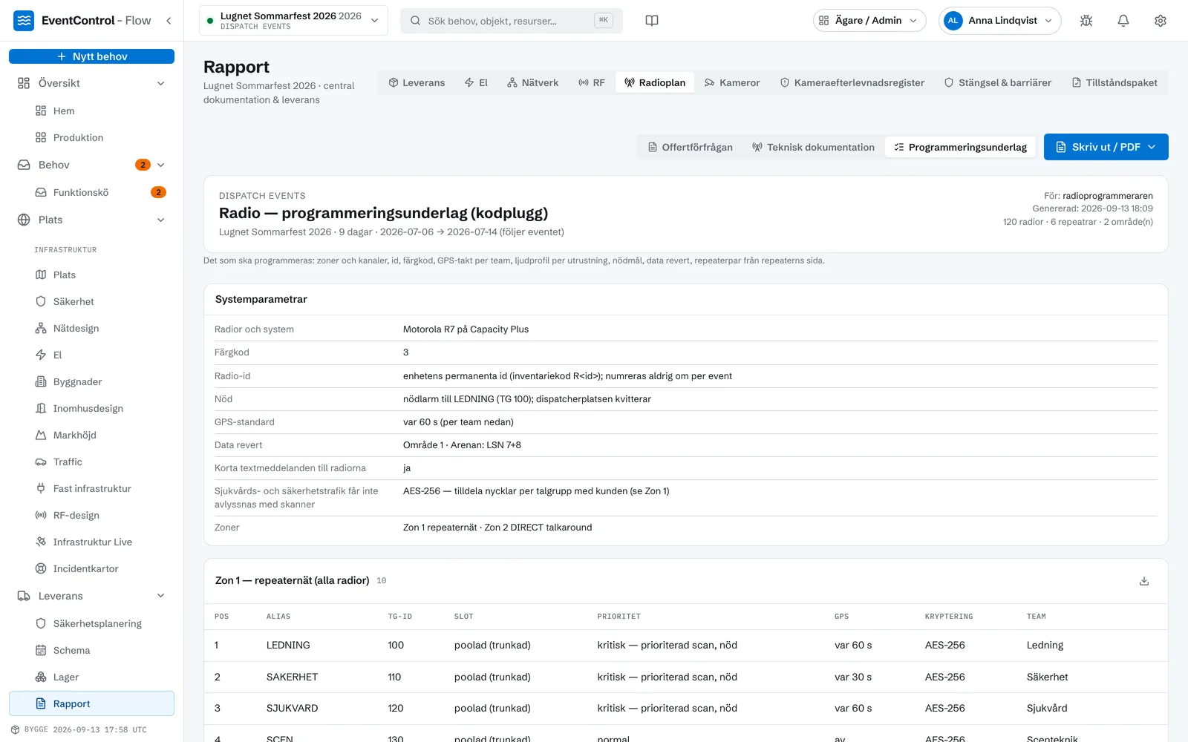Open the Anna Lindqvist user menu
Screen dimensions: 1188x742
[x=999, y=21]
